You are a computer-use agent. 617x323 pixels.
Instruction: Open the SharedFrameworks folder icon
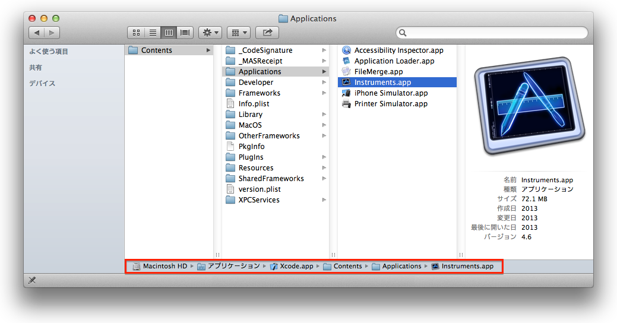[x=230, y=179]
